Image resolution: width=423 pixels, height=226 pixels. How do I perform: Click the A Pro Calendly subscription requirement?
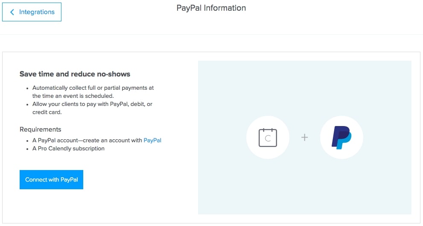[x=68, y=149]
